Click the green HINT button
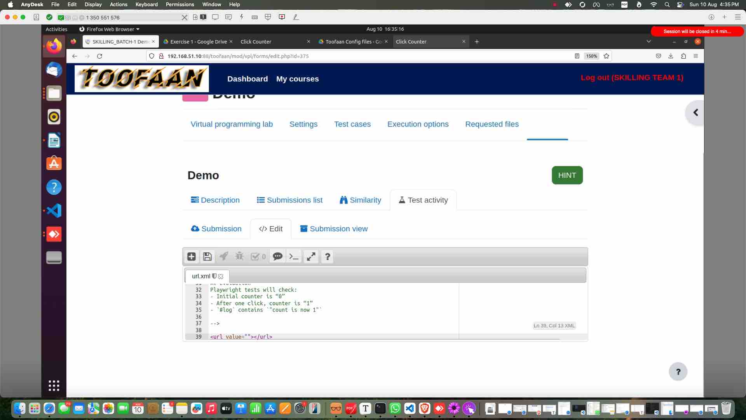This screenshot has width=746, height=420. (567, 175)
